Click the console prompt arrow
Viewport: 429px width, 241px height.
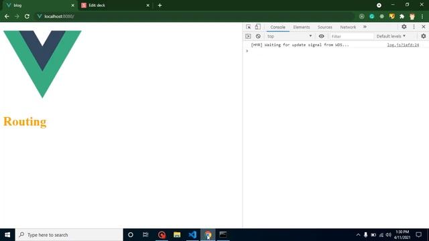[x=247, y=51]
